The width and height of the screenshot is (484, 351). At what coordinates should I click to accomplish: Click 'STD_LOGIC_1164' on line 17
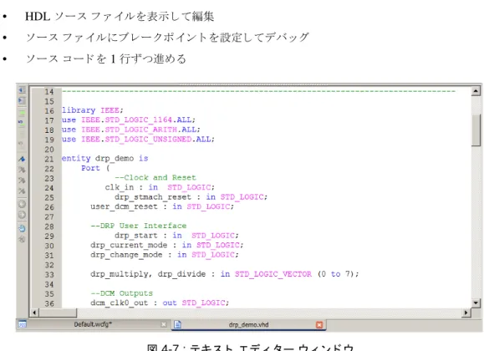(138, 120)
